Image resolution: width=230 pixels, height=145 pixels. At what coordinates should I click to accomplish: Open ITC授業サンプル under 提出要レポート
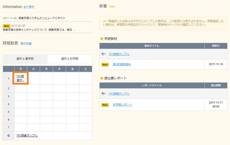[119, 94]
